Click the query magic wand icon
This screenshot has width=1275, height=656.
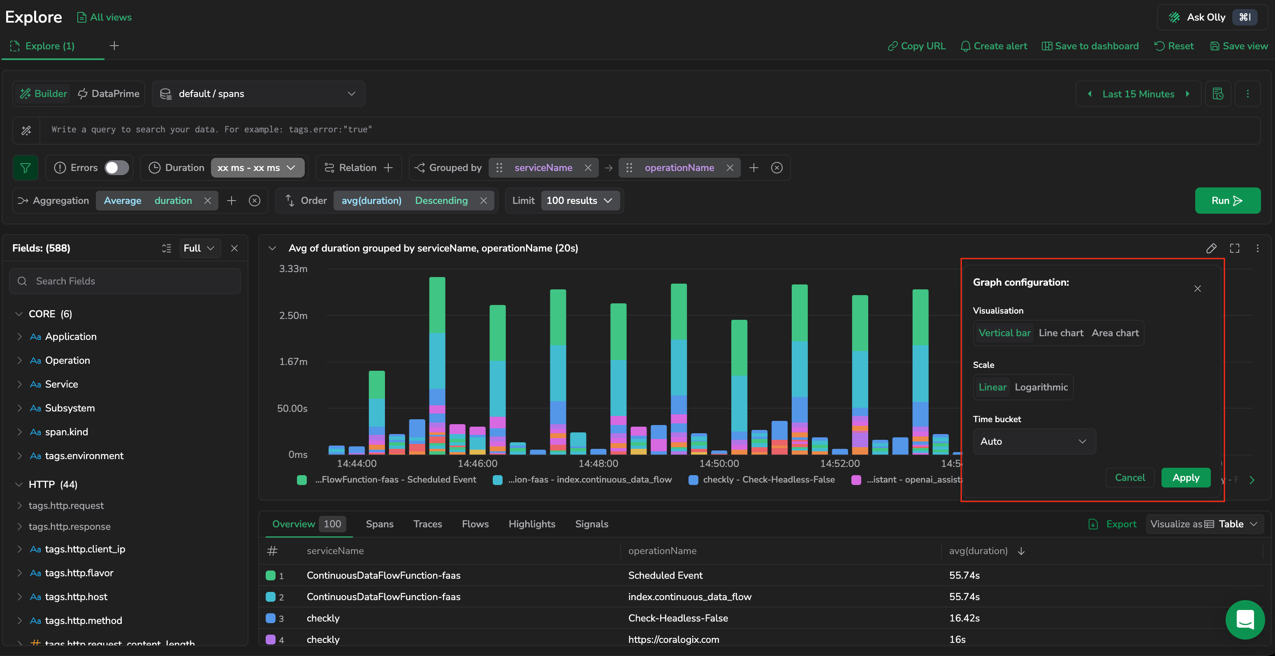[26, 130]
